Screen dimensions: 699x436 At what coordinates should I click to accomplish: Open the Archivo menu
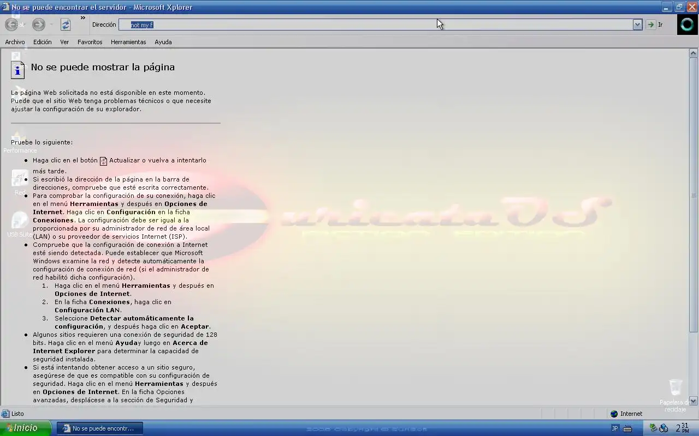(15, 42)
